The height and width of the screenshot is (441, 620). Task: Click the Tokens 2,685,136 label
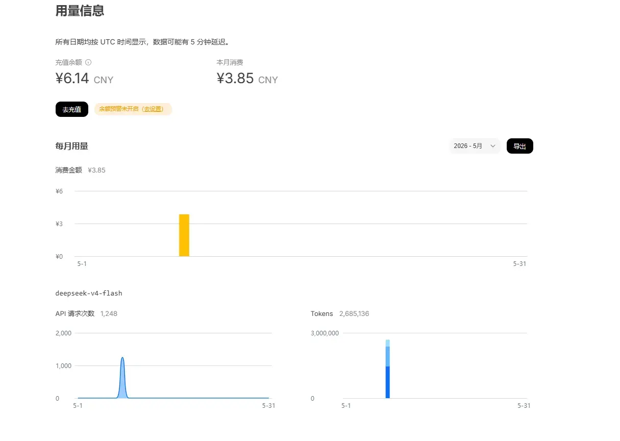click(x=340, y=313)
